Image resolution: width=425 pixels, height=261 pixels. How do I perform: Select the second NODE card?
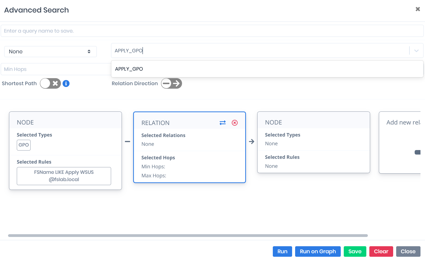[x=313, y=142]
